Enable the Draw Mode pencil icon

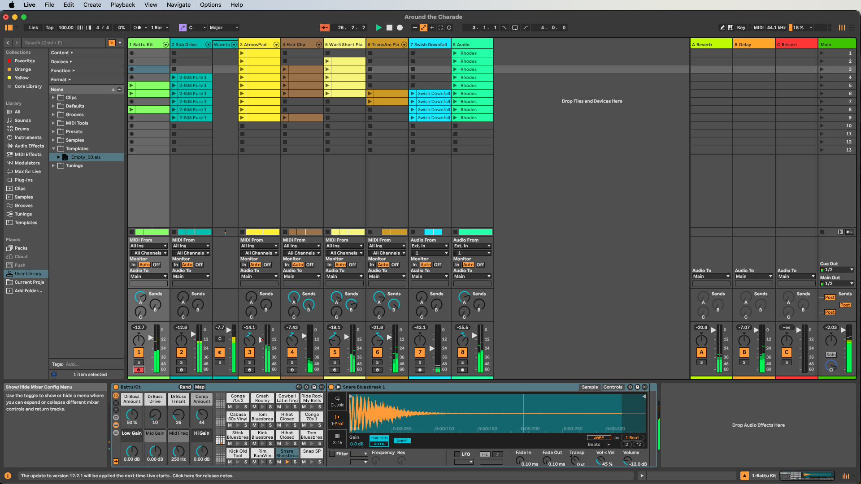pyautogui.click(x=722, y=28)
